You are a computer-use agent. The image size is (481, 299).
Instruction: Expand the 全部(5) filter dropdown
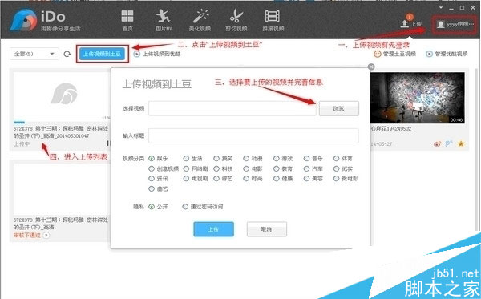(x=34, y=54)
